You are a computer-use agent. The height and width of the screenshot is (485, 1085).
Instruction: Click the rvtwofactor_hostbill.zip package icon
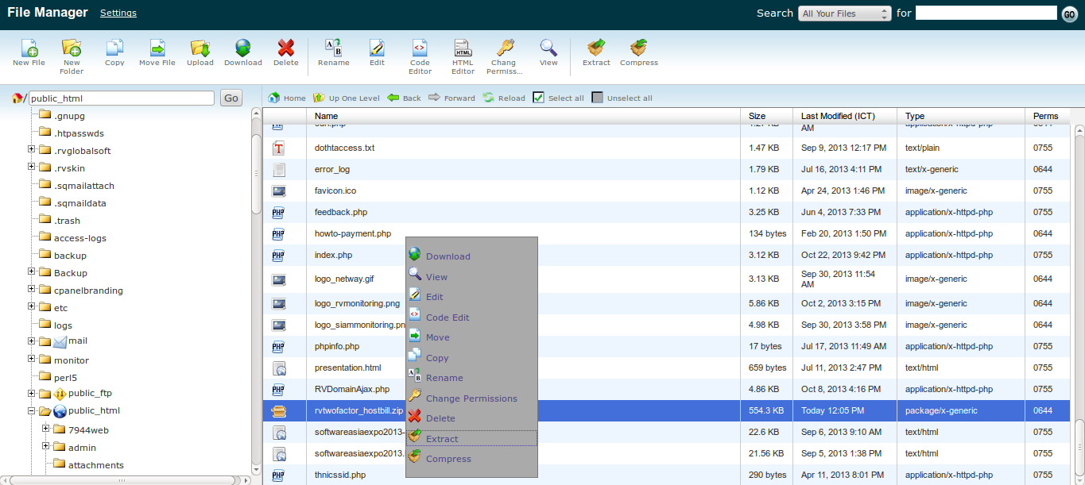(x=278, y=410)
